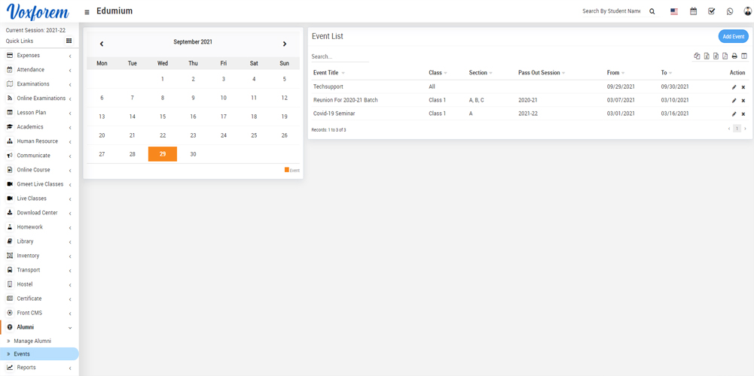Screen dimensions: 754x376
Task: Open the language flag dropdown
Action: pyautogui.click(x=673, y=11)
